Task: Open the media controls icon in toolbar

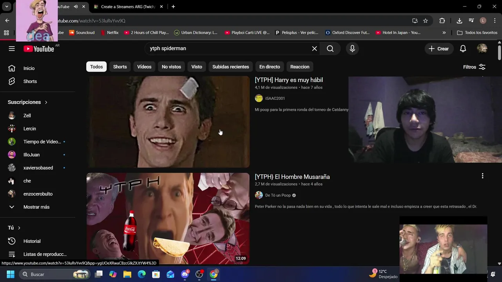Action: coord(471,21)
